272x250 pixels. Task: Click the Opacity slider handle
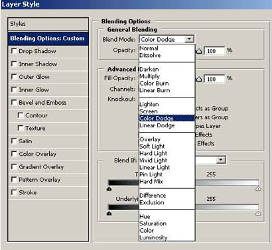click(199, 51)
